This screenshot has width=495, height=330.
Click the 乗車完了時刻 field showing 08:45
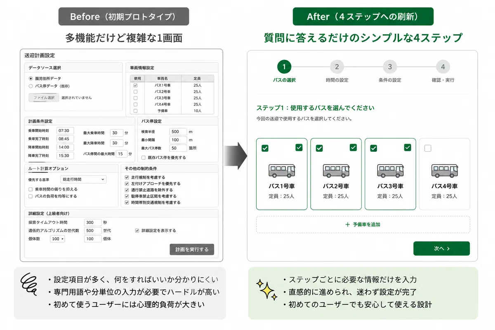pos(65,139)
